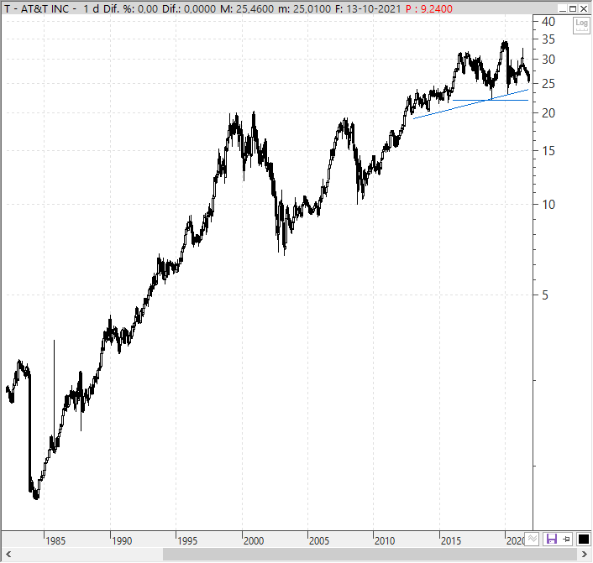Click the 'Dif.: 0,0000' text
This screenshot has width=593, height=563.
pos(189,8)
